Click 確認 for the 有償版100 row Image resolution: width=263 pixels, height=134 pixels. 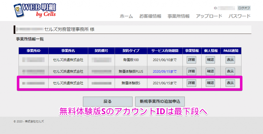(210, 60)
